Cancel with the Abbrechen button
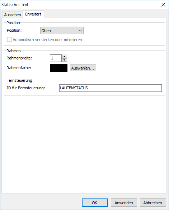This screenshot has height=210, width=169. (x=153, y=203)
